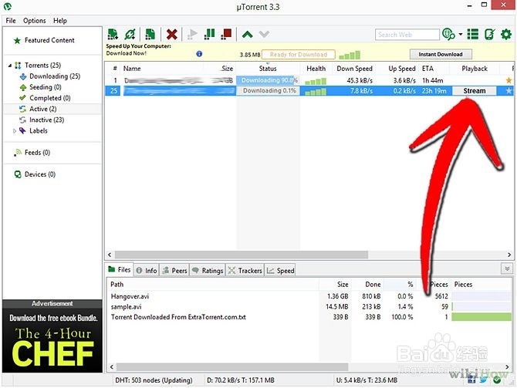Click the Facebook icon in the status bar

point(471,380)
